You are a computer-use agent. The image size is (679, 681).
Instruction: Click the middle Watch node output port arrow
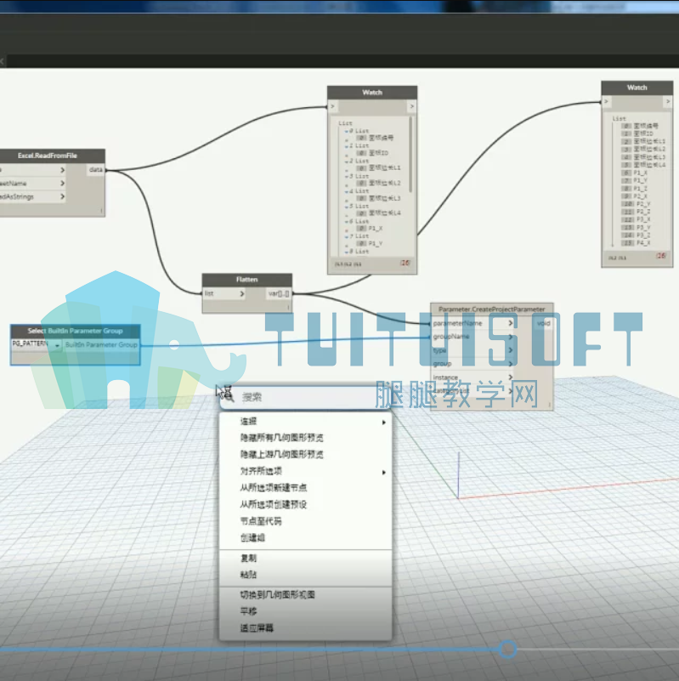click(411, 106)
